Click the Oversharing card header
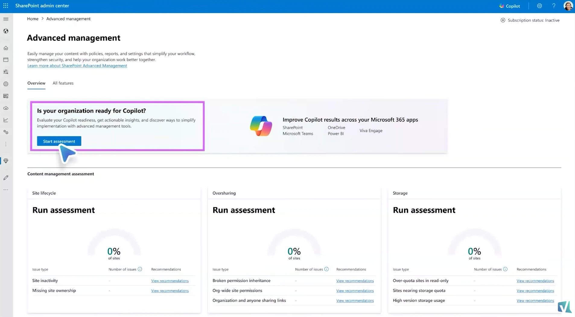Viewport: 575px width, 317px height. pyautogui.click(x=224, y=193)
